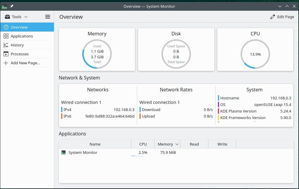Expand System list with small down chevron
Screen dimensions: 299x189
254,122
